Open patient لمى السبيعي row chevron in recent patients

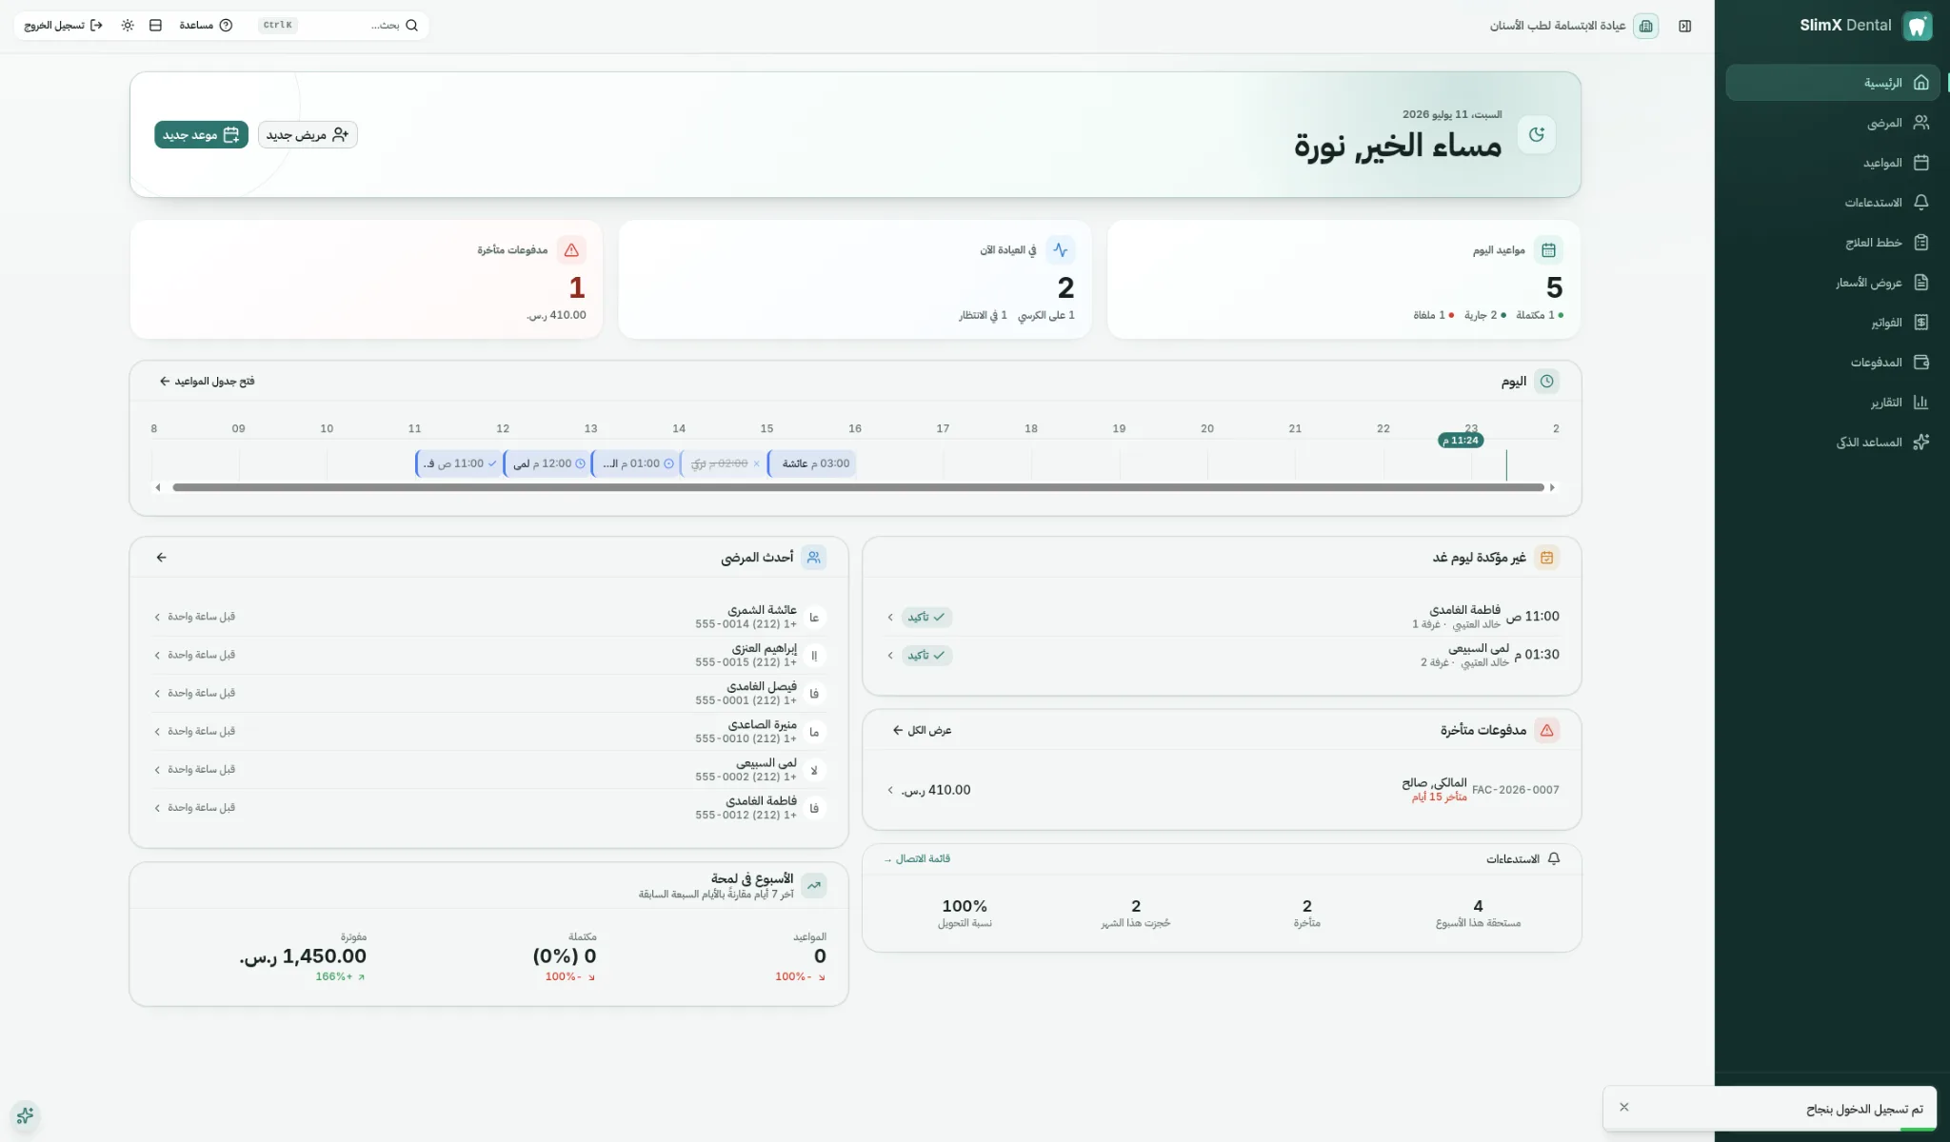click(157, 769)
